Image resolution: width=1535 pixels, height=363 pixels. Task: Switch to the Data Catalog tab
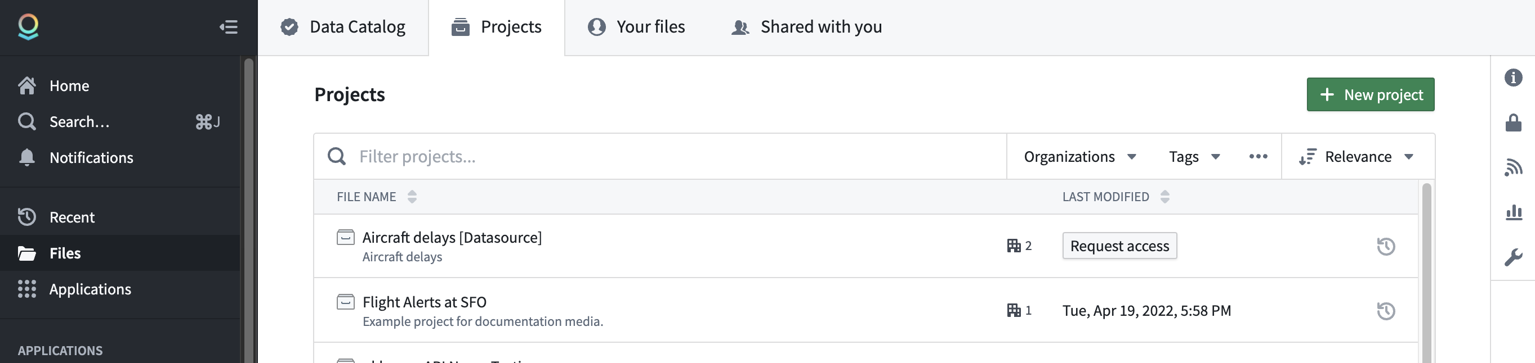click(342, 28)
